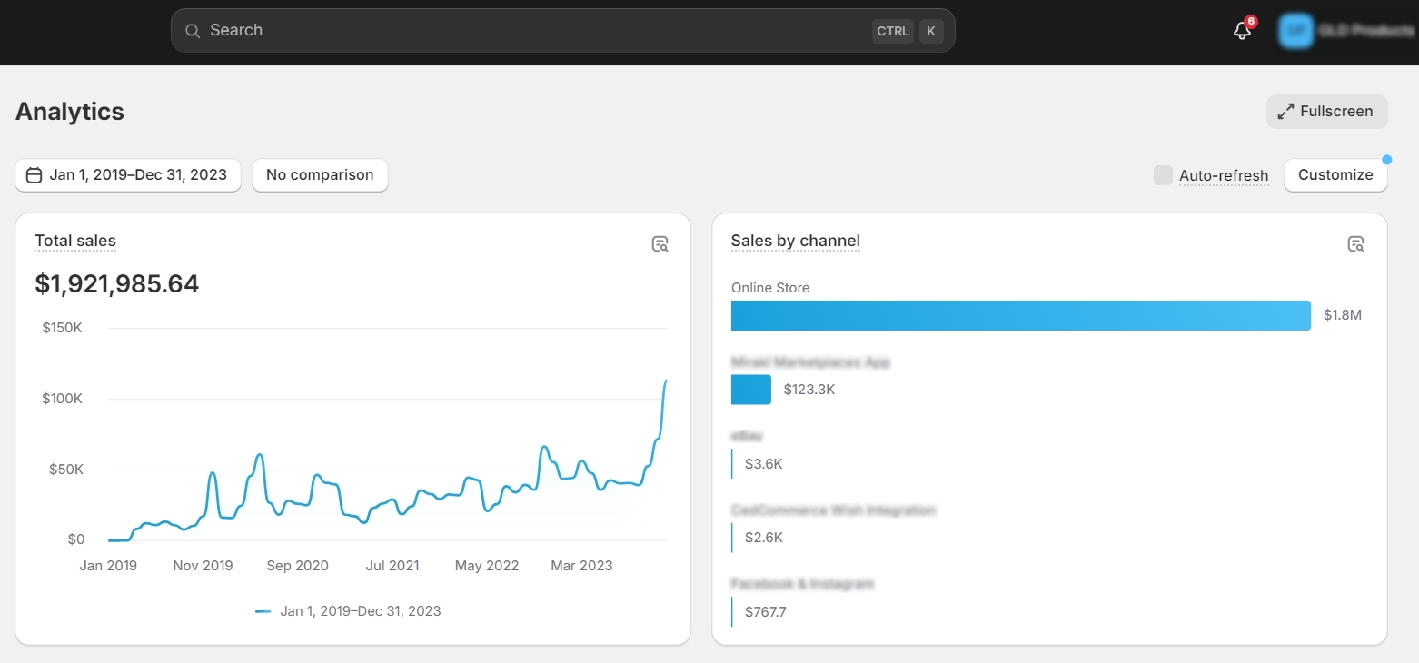Click the magnifier icon in search bar
The image size is (1419, 663).
(x=193, y=31)
